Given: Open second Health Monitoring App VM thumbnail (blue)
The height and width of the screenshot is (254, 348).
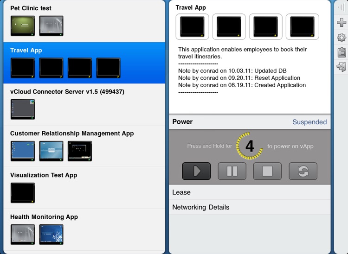Looking at the screenshot, I should coord(51,235).
